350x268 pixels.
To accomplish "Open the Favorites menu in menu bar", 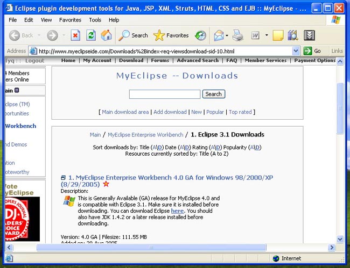I will (x=70, y=20).
